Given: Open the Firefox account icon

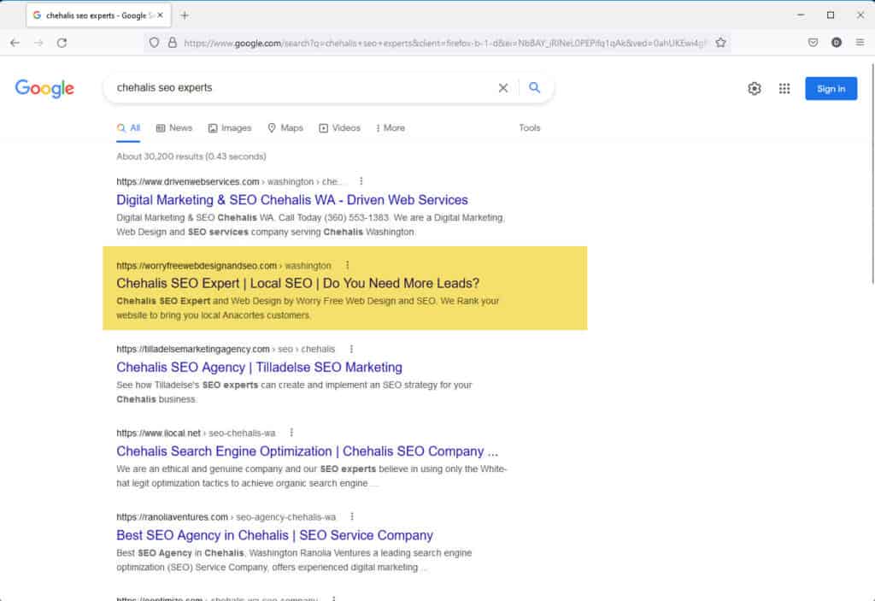Looking at the screenshot, I should pyautogui.click(x=837, y=43).
